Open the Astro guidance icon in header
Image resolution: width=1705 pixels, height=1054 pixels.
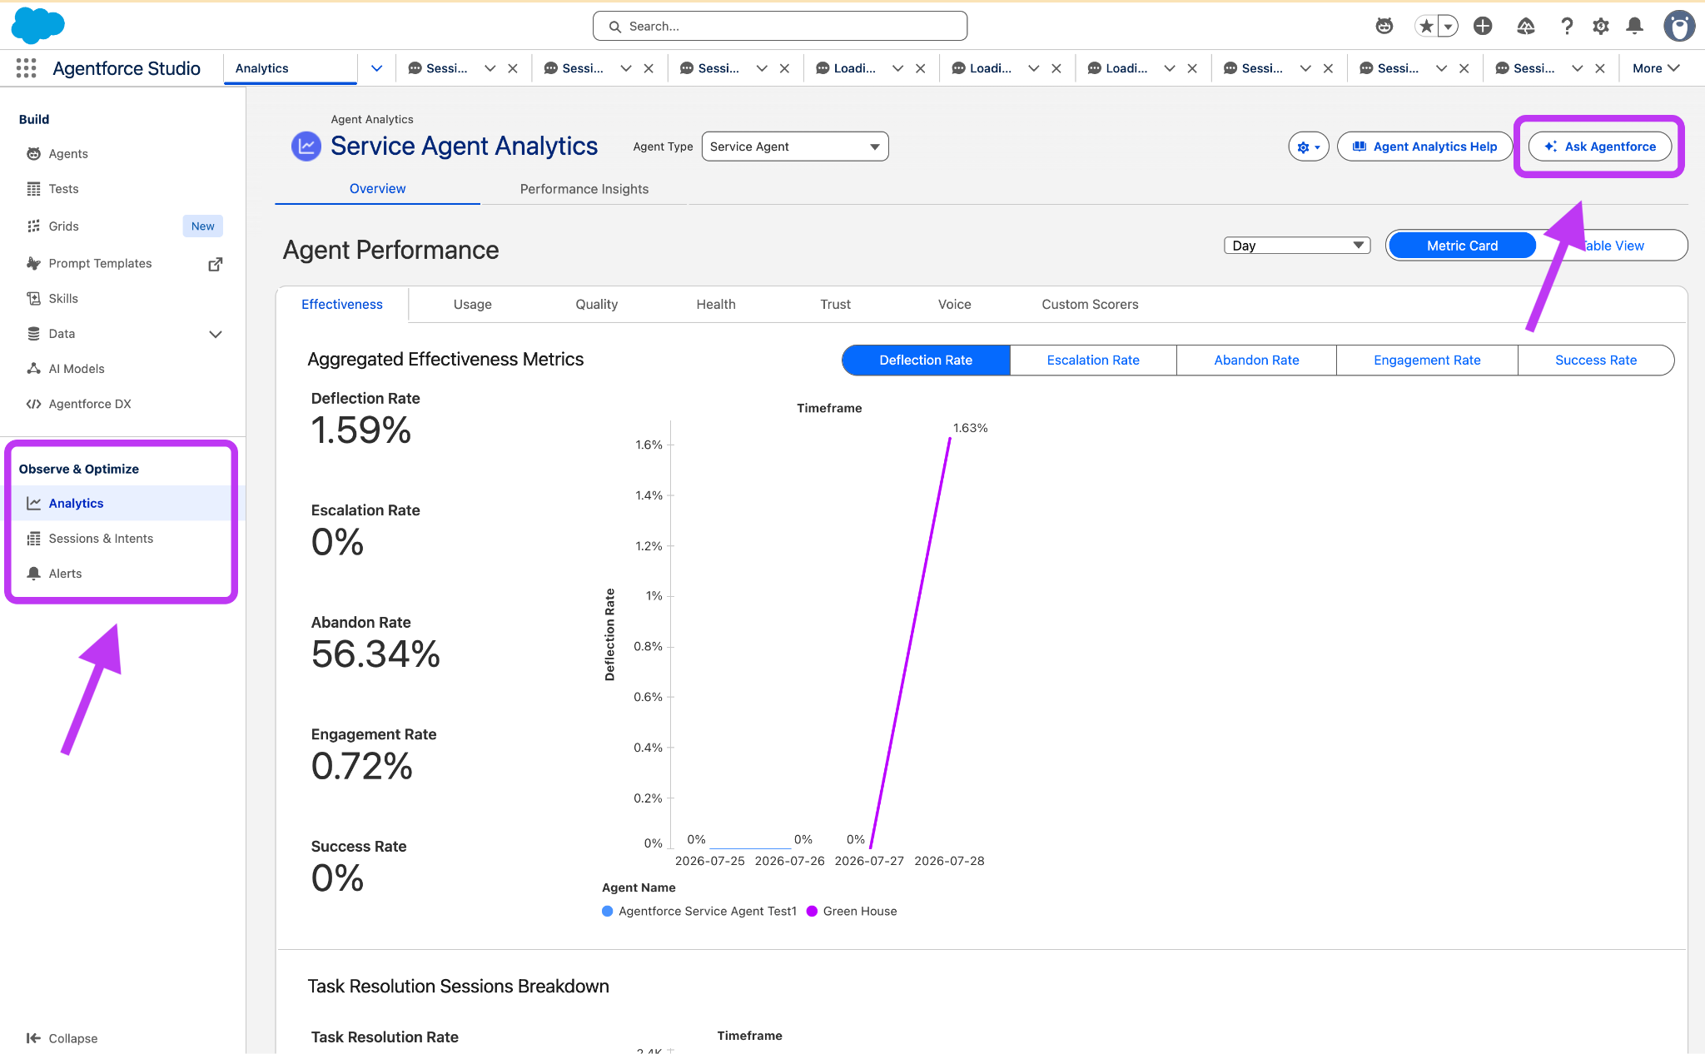tap(1384, 26)
